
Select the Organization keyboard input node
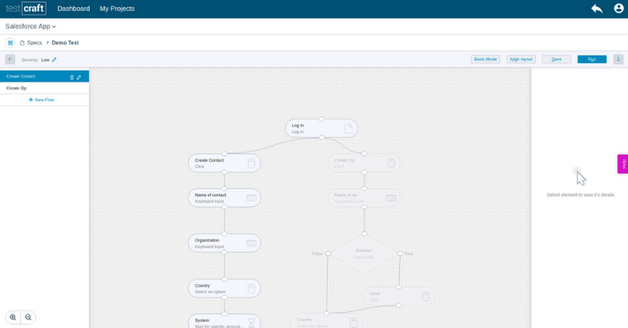pos(224,243)
